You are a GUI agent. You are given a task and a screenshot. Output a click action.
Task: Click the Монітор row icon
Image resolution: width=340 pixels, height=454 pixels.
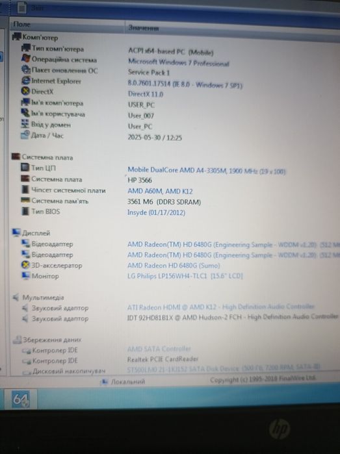(25, 275)
